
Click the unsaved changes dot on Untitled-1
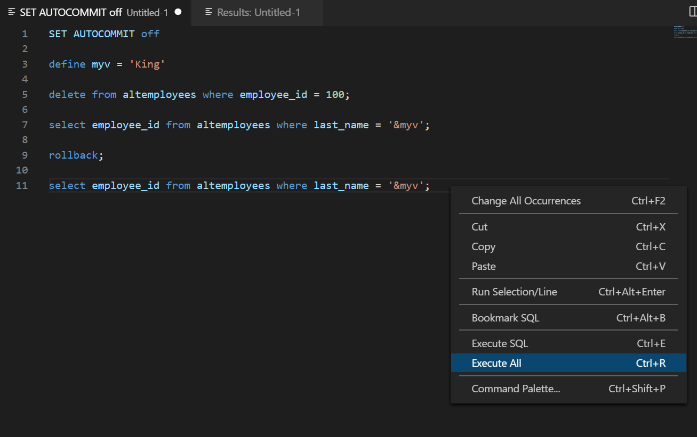click(x=178, y=12)
